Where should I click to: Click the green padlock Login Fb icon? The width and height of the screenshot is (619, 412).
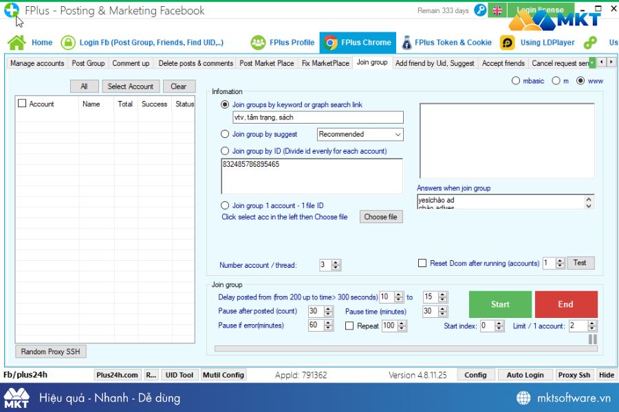pyautogui.click(x=68, y=43)
